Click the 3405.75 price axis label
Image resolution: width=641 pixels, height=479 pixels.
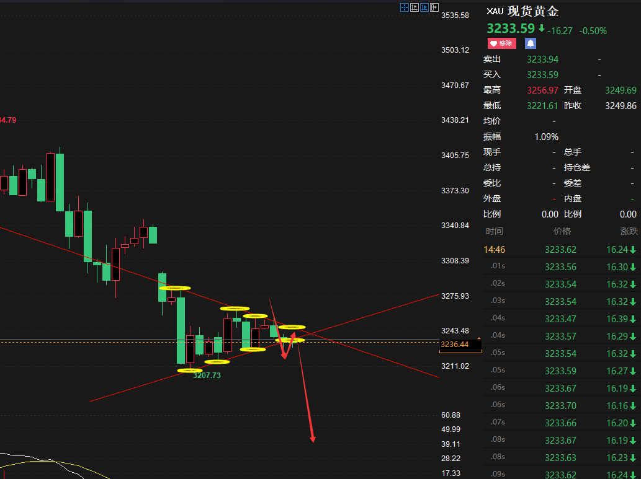[455, 156]
